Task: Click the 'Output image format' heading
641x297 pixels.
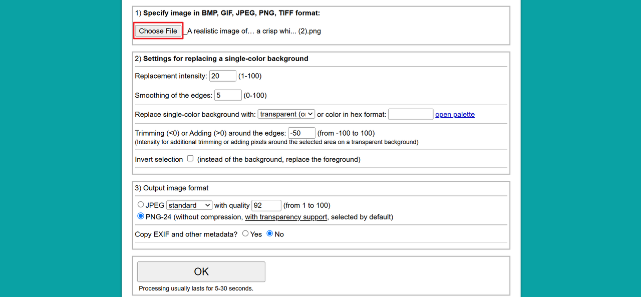Action: [176, 188]
